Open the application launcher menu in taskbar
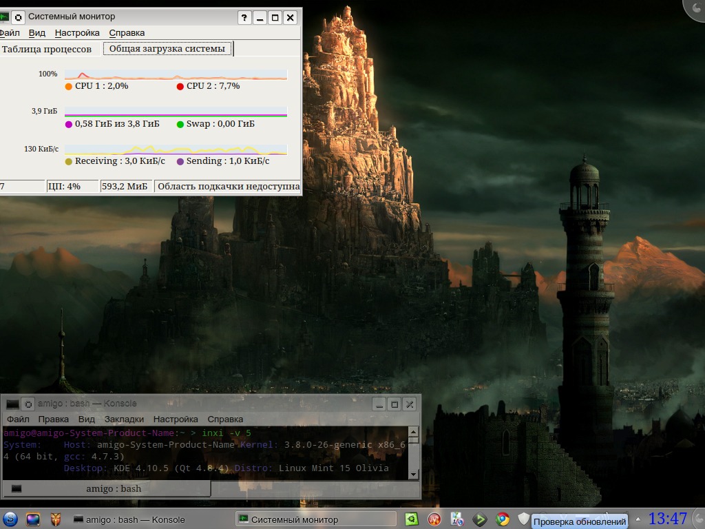Screen dimensions: 705x529 tap(10, 519)
